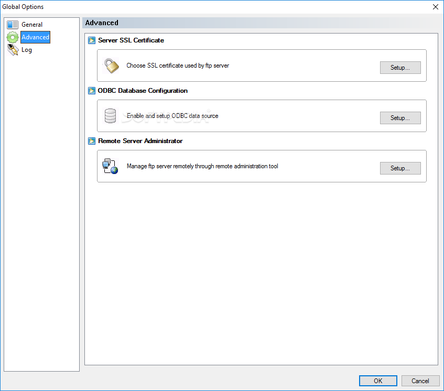Switch to the Log options page
The height and width of the screenshot is (391, 444).
tap(27, 50)
